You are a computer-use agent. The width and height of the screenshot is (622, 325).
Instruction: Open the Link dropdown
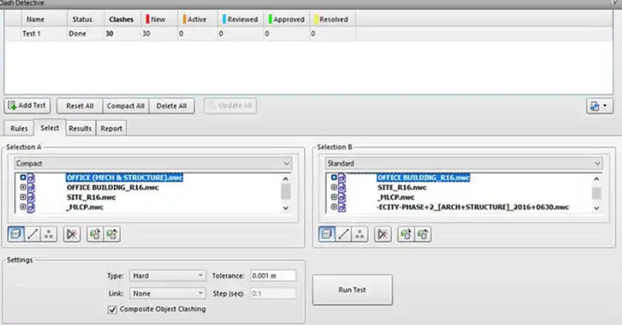(x=167, y=294)
